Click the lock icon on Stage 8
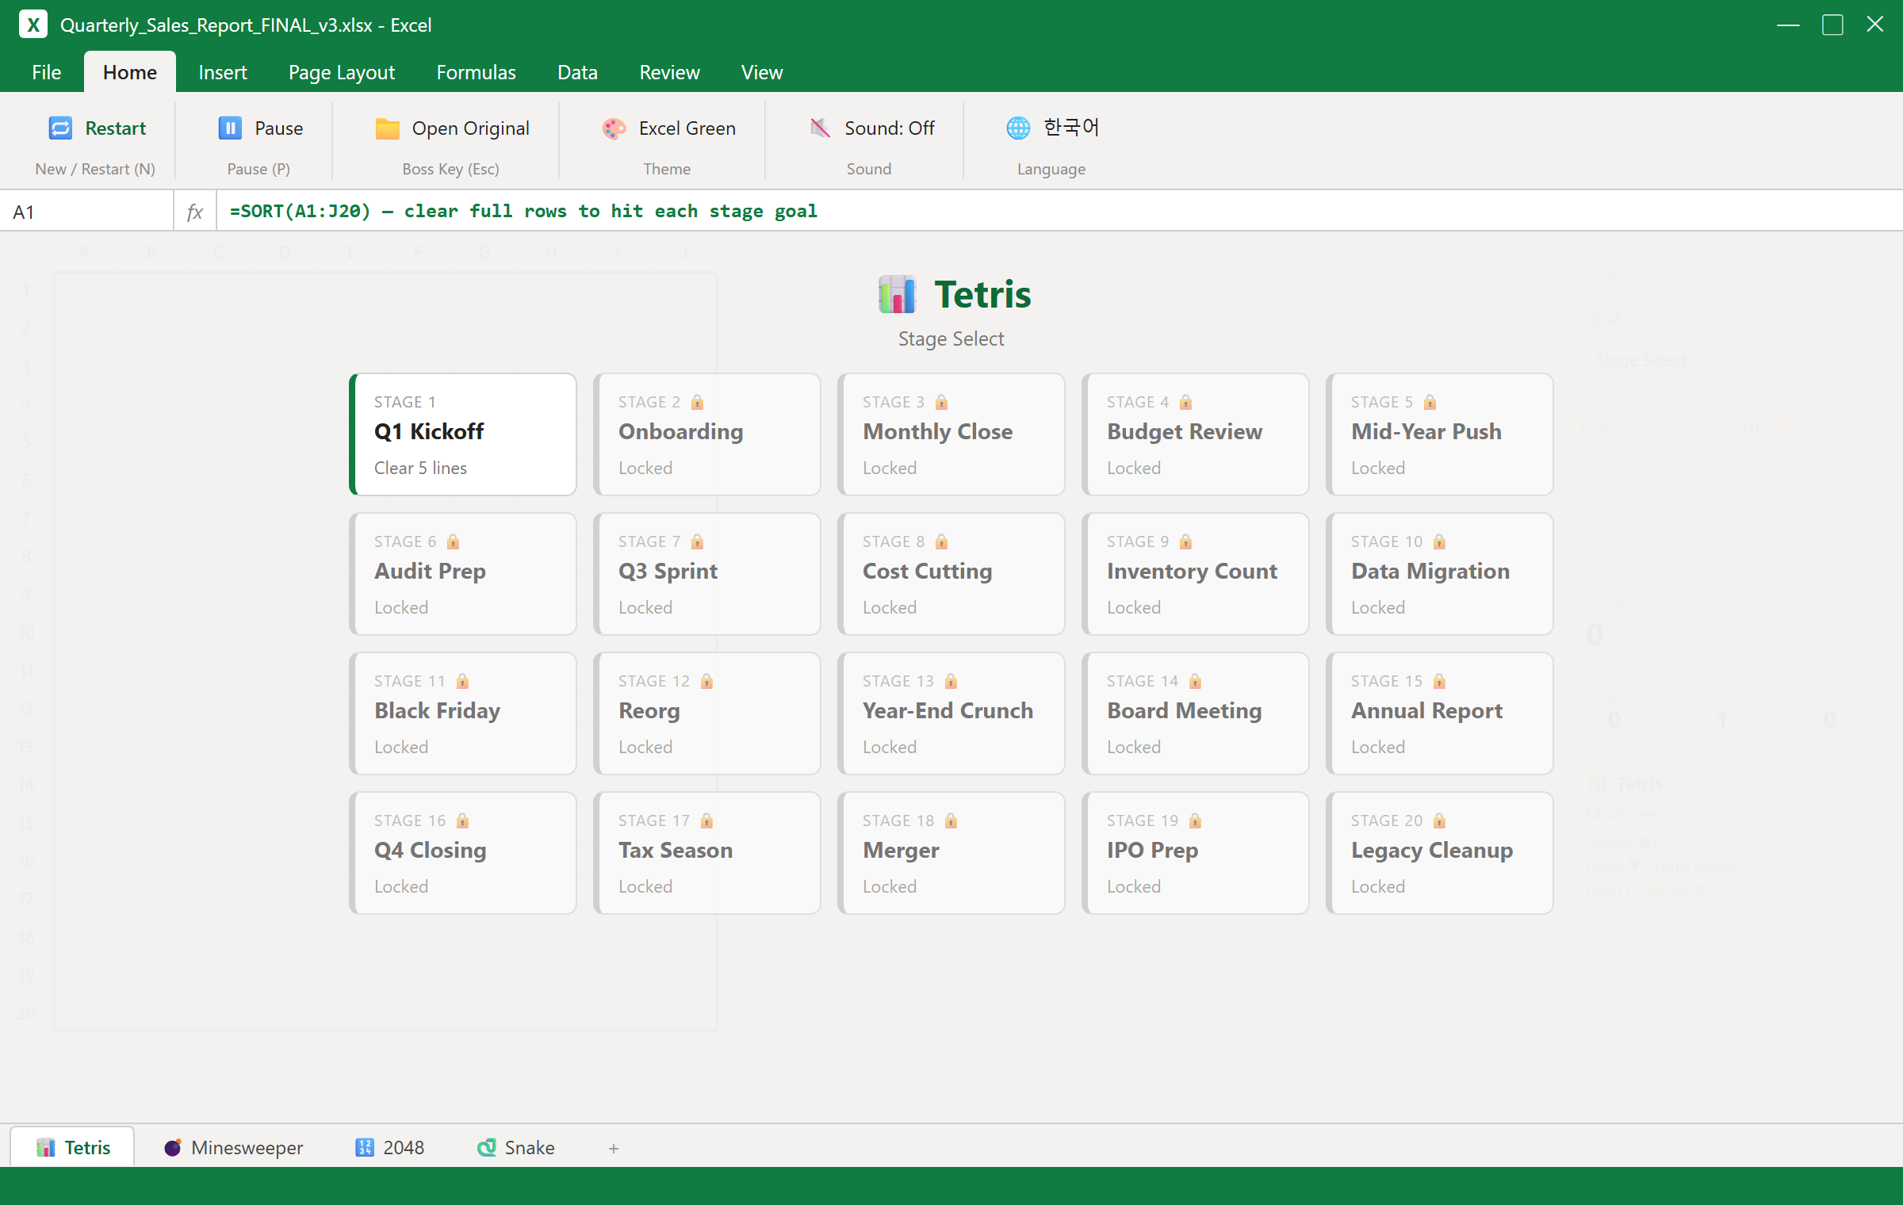Image resolution: width=1903 pixels, height=1205 pixels. 941,541
